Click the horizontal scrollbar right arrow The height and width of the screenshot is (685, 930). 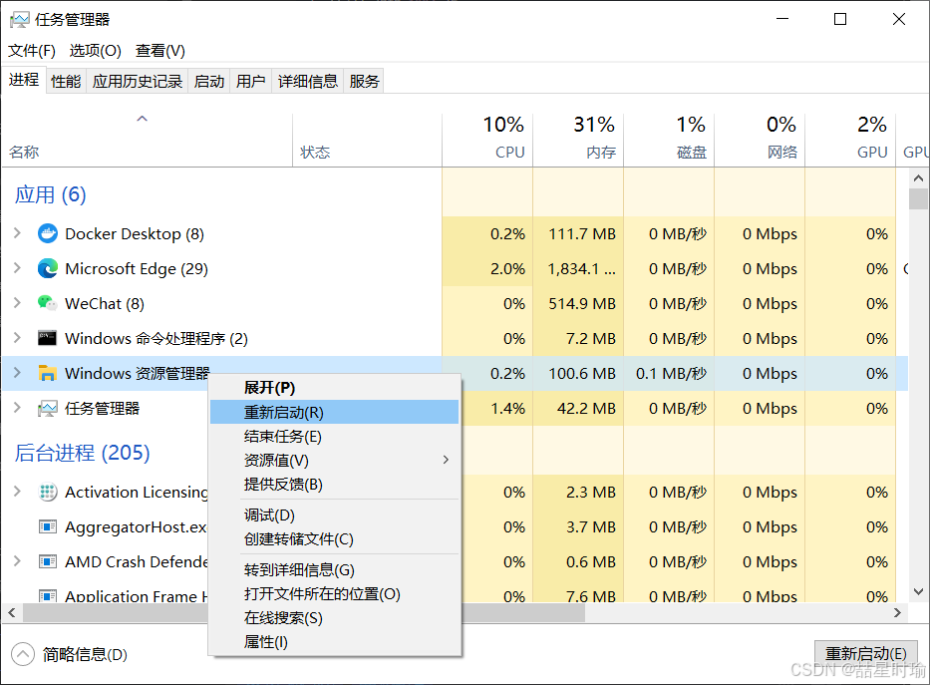coord(897,612)
